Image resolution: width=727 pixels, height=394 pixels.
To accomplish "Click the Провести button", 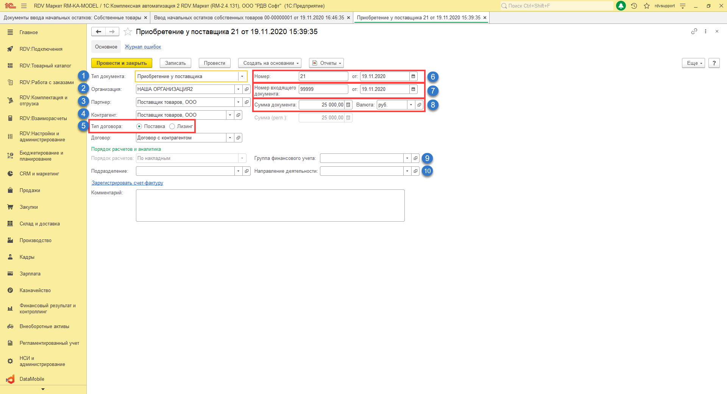I will coord(214,63).
